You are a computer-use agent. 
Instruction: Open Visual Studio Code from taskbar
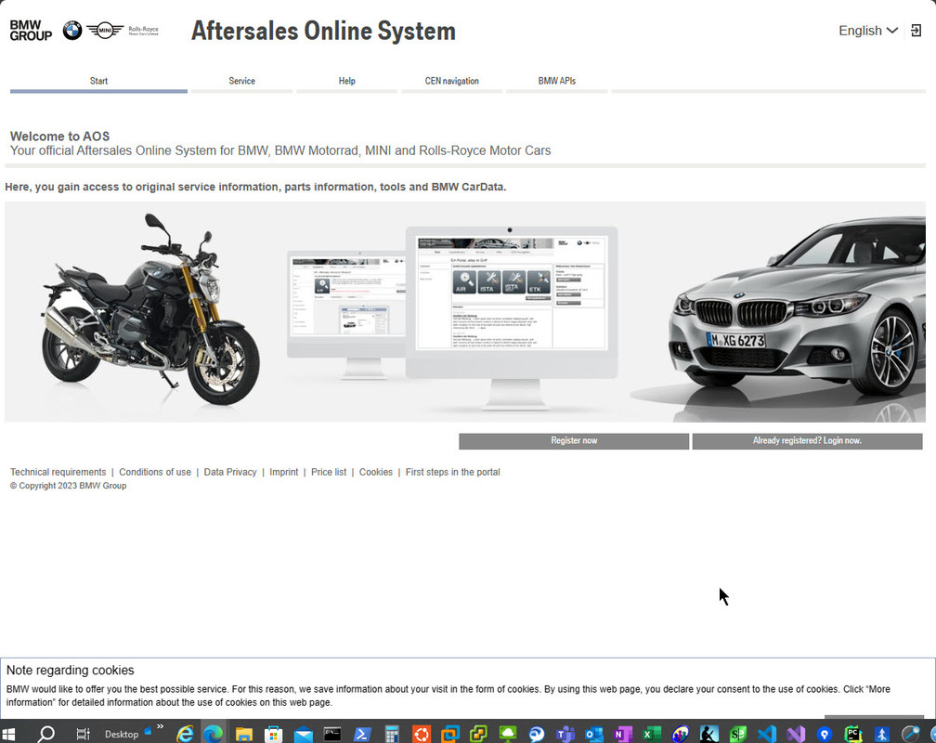(x=767, y=734)
